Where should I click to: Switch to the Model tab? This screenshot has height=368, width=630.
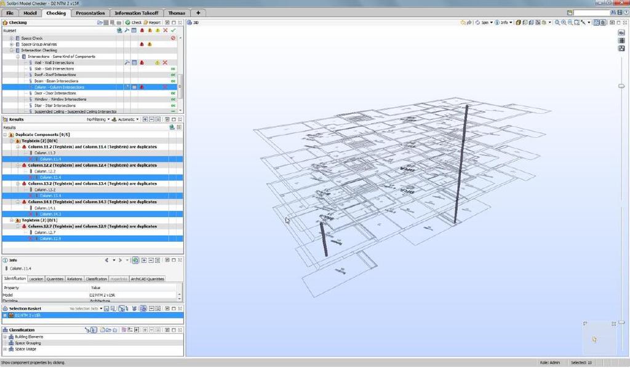pyautogui.click(x=30, y=14)
